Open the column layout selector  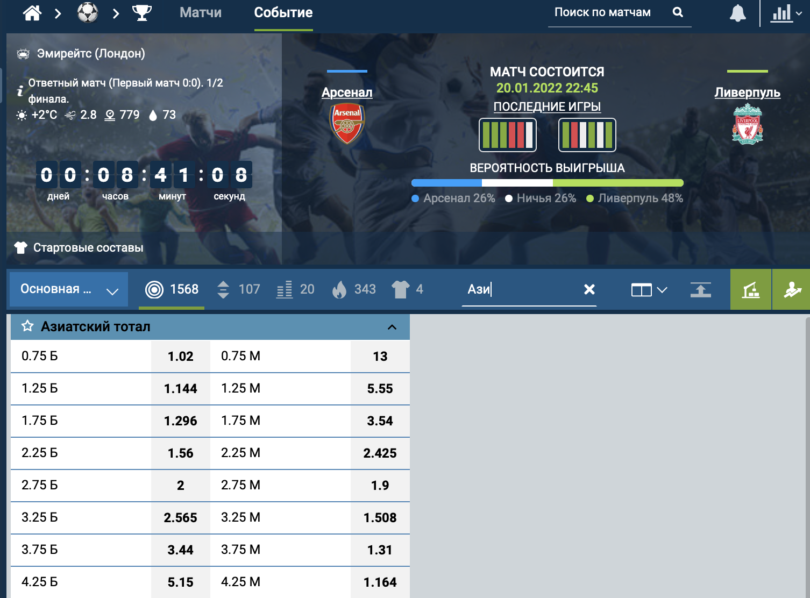point(649,290)
